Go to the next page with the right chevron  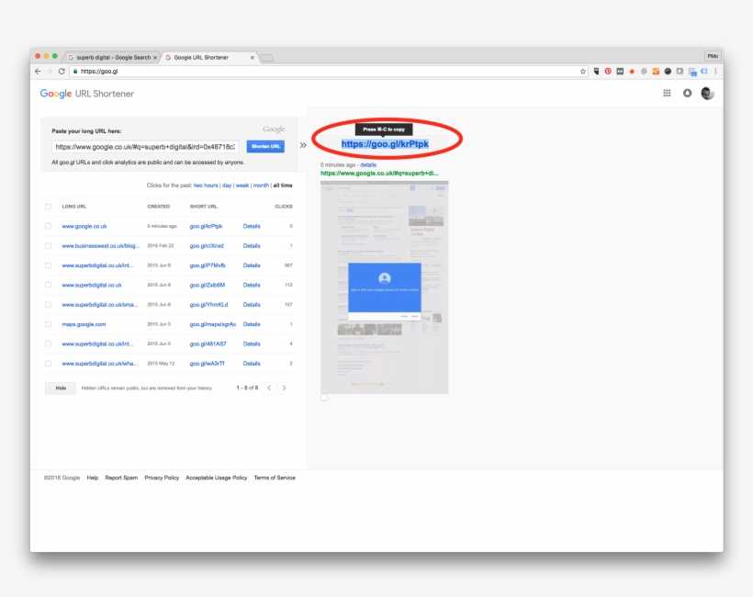[284, 388]
